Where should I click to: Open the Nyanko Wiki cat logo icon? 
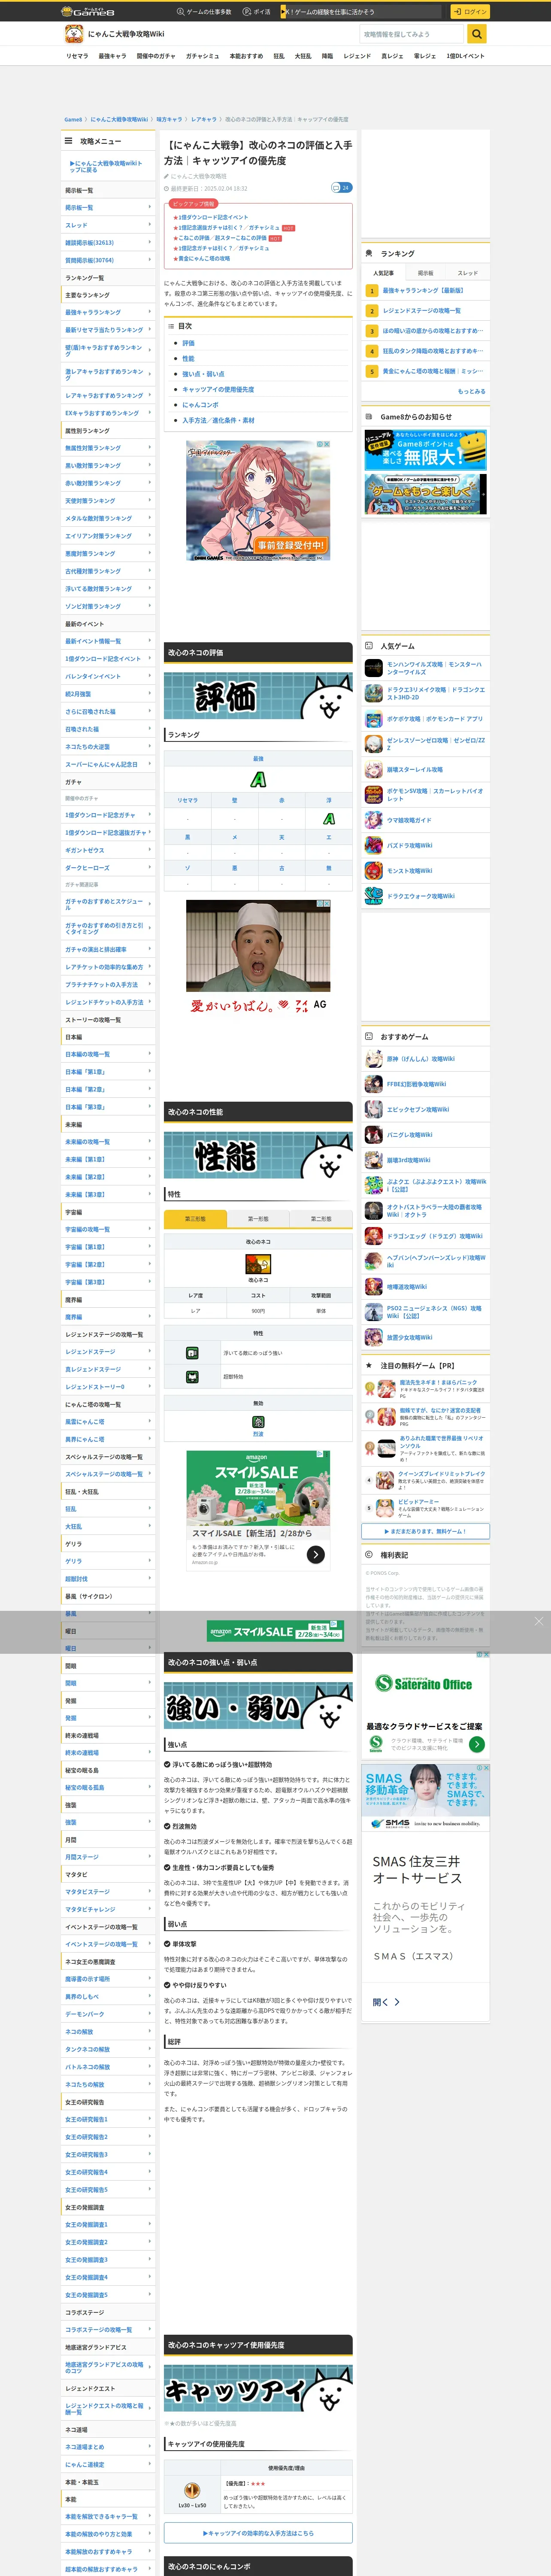[73, 34]
